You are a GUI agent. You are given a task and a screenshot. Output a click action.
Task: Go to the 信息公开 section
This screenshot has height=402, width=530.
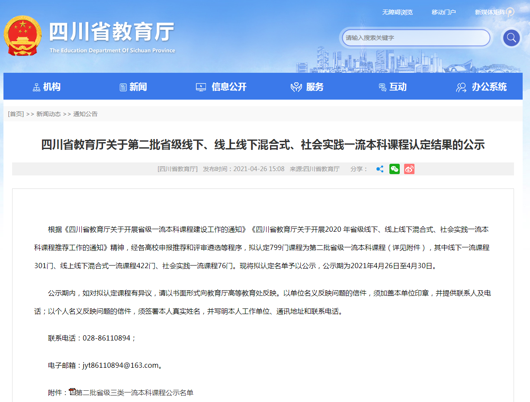click(x=221, y=87)
